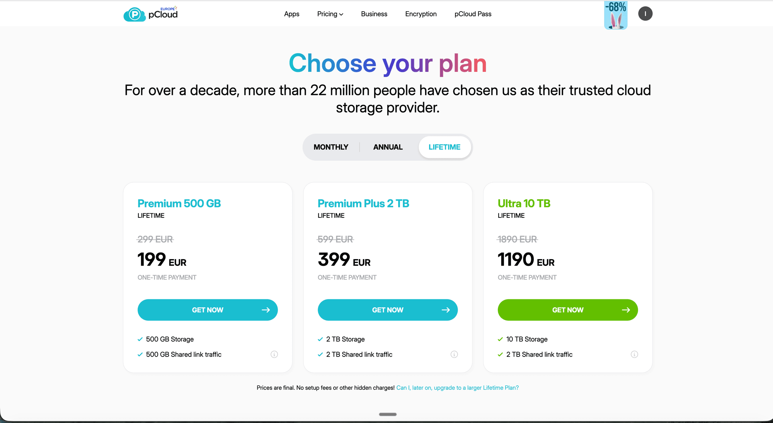This screenshot has height=423, width=773.
Task: Switch billing to ANNUAL
Action: [x=388, y=147]
